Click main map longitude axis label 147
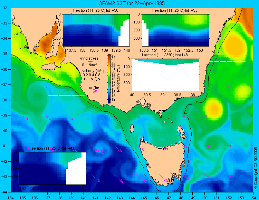 click(168, 198)
